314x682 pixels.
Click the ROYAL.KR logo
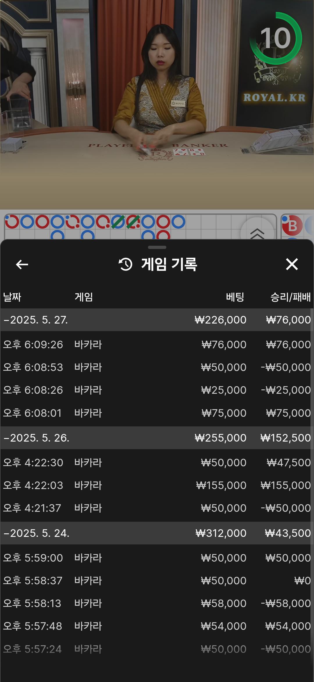point(274,98)
